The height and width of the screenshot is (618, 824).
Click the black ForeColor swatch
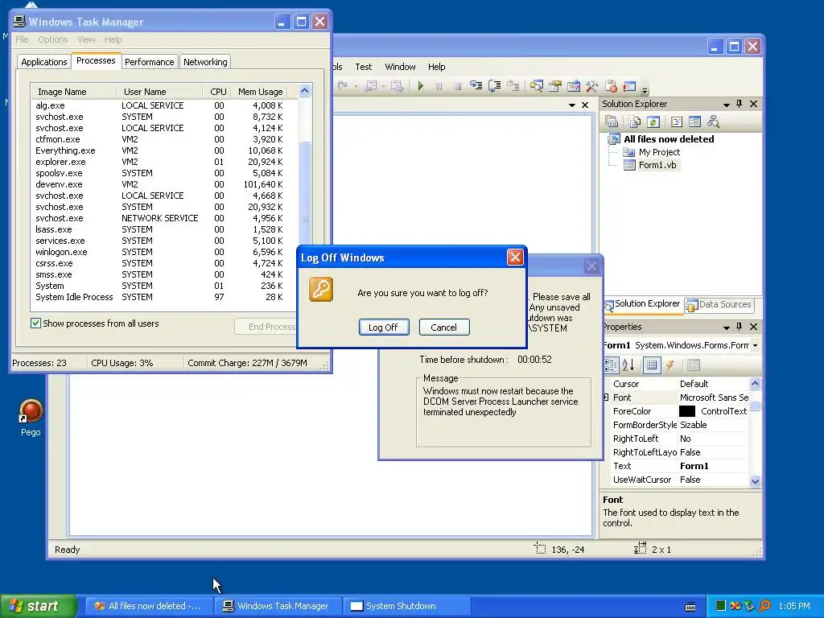click(x=687, y=411)
